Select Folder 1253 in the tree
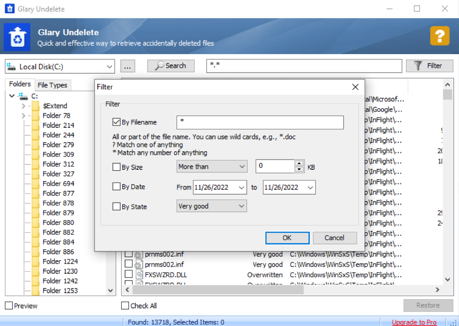Screen dimensions: 459x326 tap(60, 290)
